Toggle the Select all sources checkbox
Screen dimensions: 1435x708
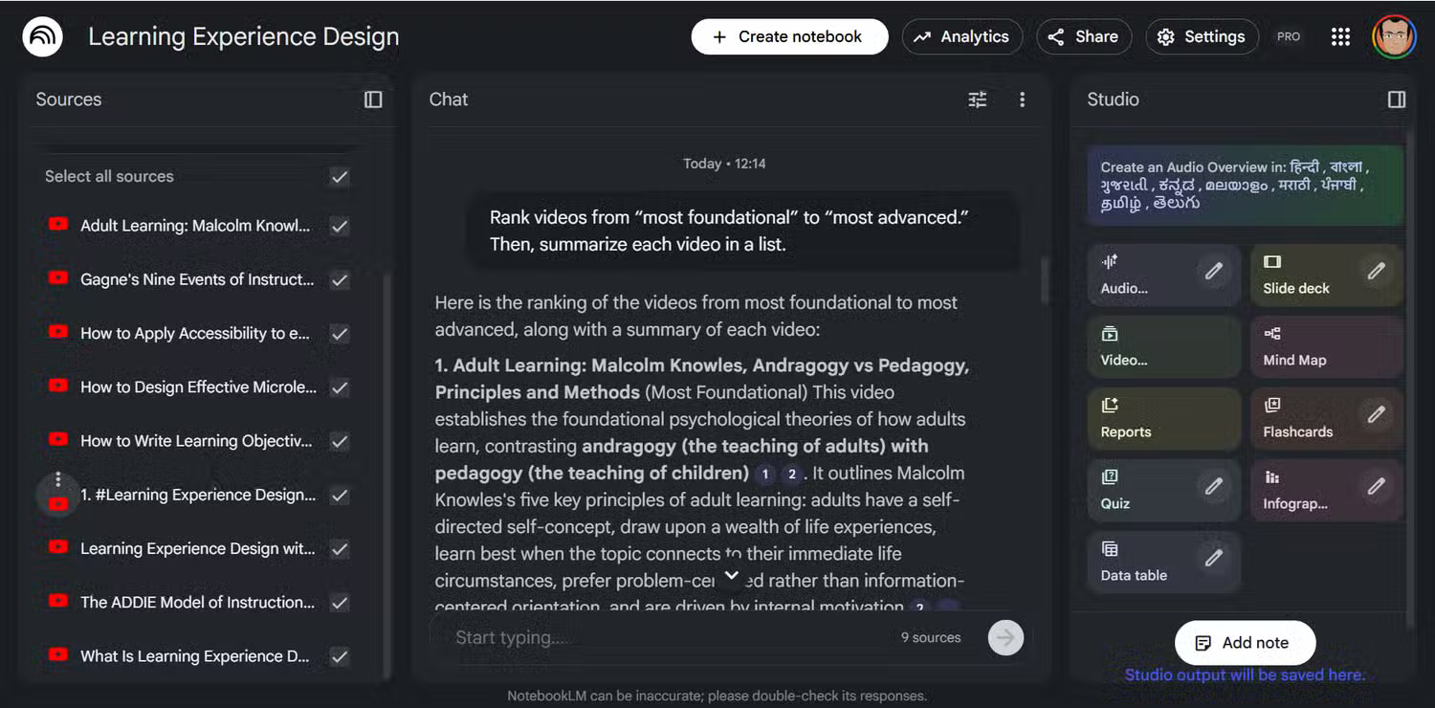click(x=339, y=177)
